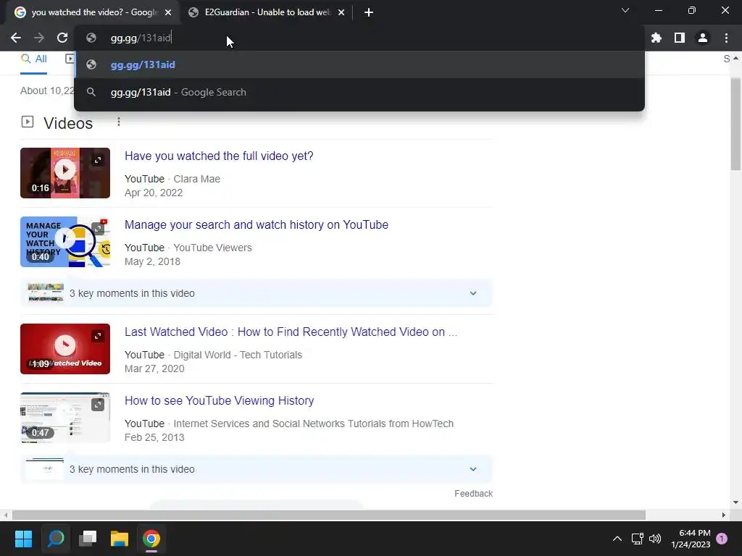Expand key moments under the HowTech video

[257, 469]
